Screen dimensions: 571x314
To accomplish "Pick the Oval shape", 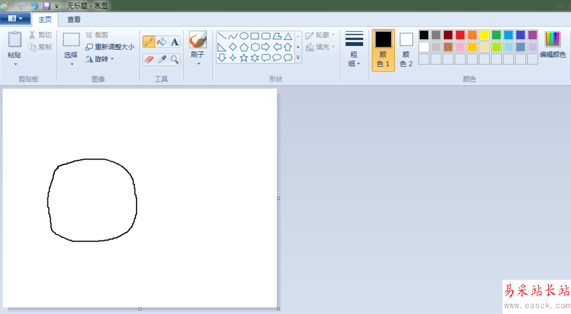I will (x=244, y=36).
